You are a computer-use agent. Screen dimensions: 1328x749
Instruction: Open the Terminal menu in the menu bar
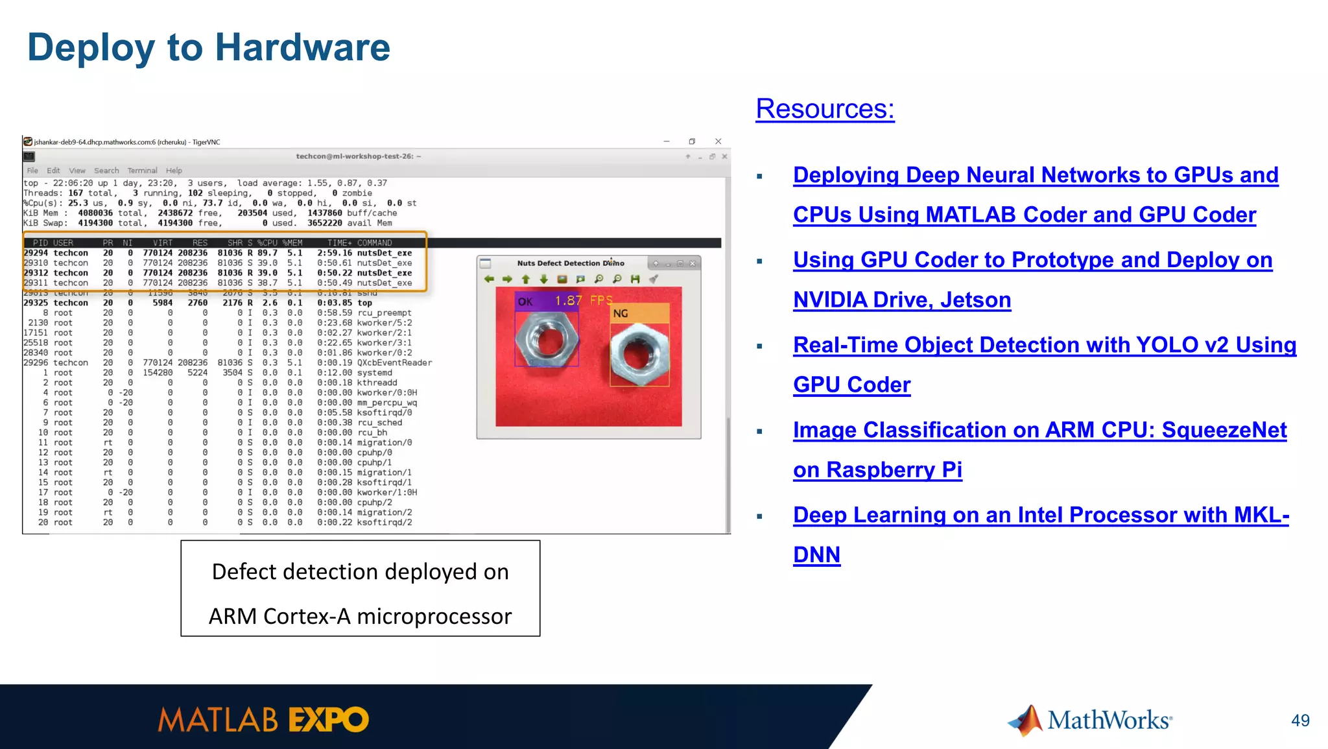[x=142, y=171]
